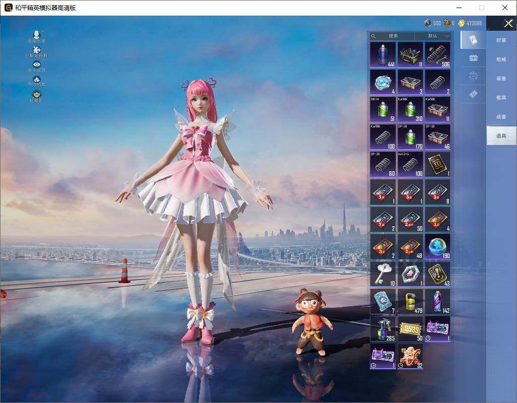The height and width of the screenshot is (403, 517).
Task: Click the 搜索 search field
Action: click(x=392, y=36)
